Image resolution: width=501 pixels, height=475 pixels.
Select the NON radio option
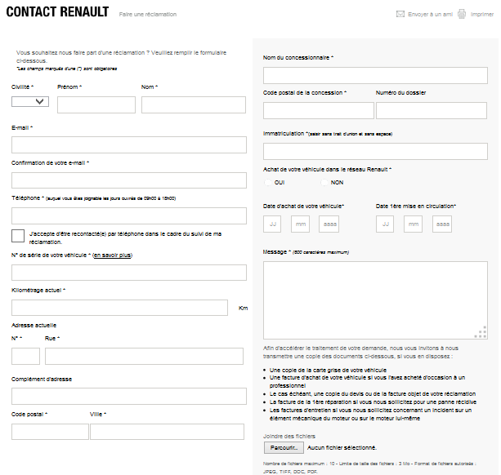pos(324,182)
